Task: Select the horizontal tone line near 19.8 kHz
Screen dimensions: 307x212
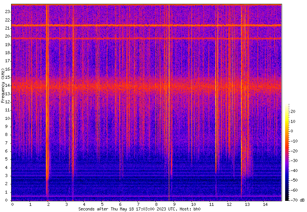Action: 146,38
